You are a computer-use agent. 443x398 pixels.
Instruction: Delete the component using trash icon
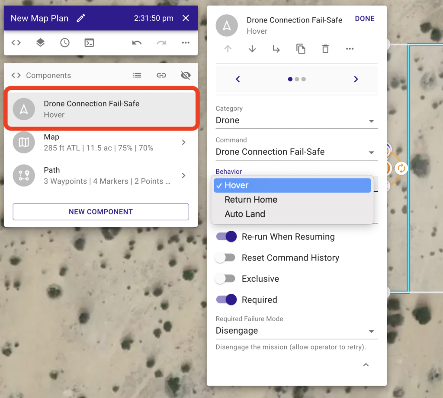325,49
